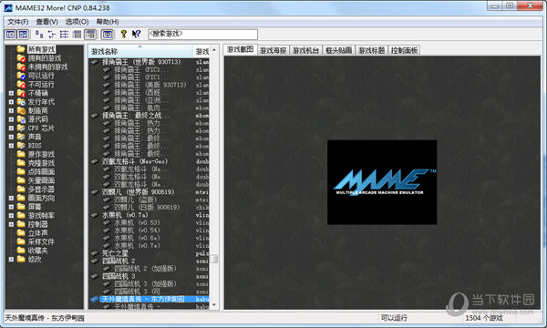
Task: Open the 文件(F) menu
Action: [x=18, y=22]
